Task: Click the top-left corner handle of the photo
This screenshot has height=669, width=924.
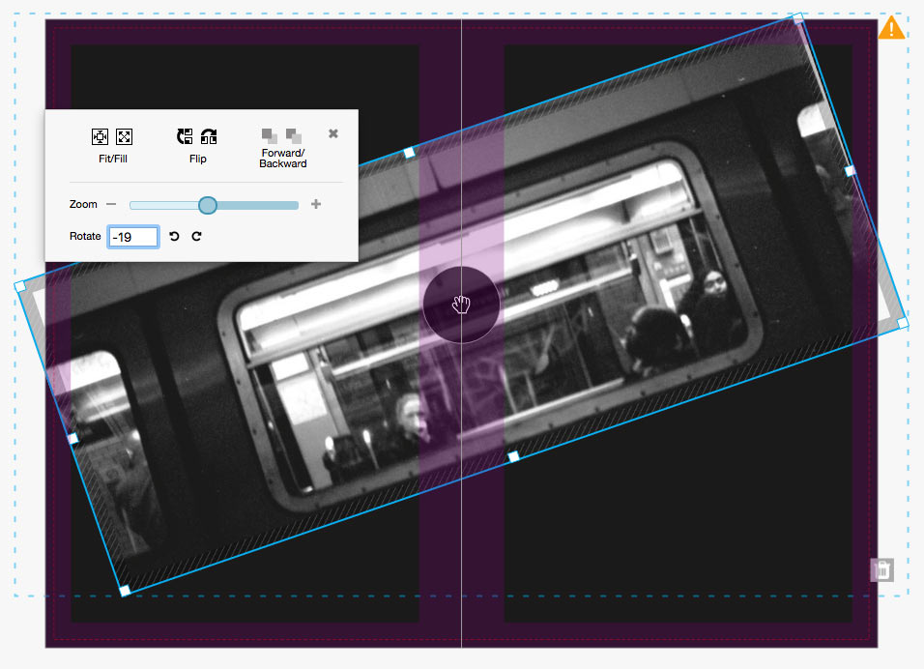Action: (x=19, y=285)
